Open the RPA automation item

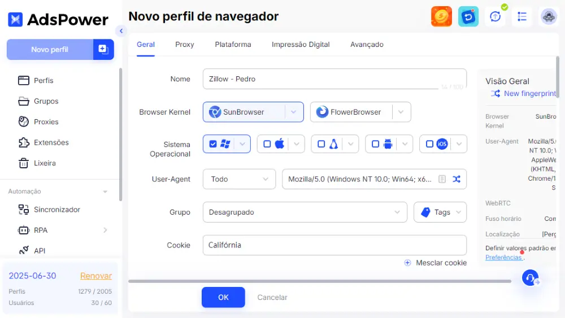pos(33,230)
